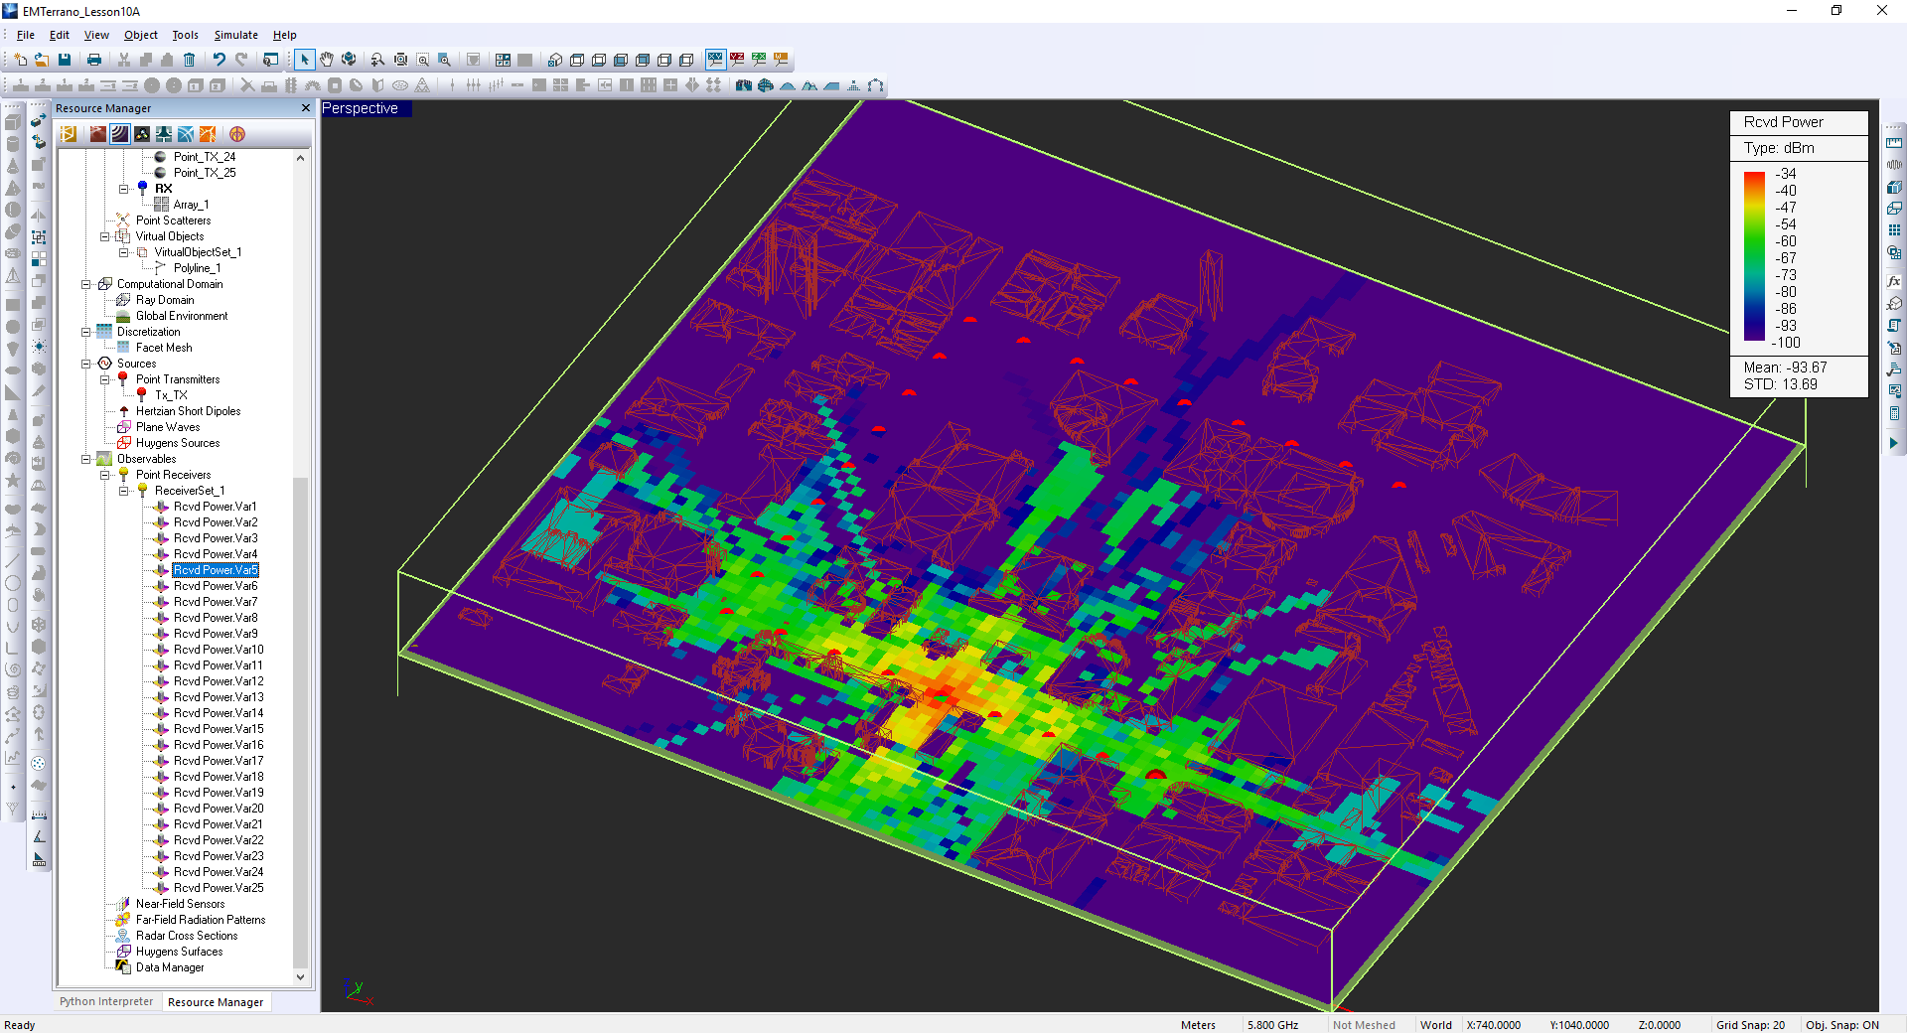Click the Save icon in the toolbar
This screenshot has height=1033, width=1907.
(x=65, y=60)
